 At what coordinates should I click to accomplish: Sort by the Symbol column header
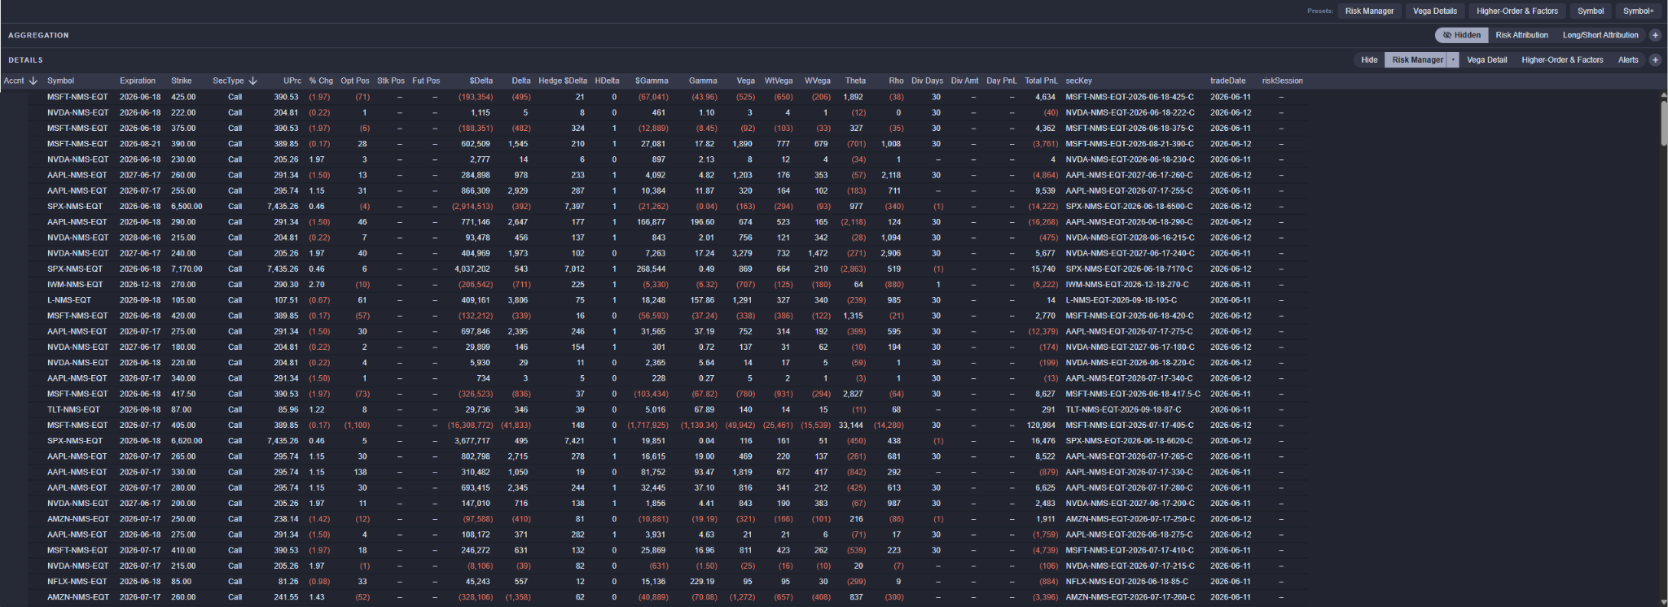tap(60, 81)
